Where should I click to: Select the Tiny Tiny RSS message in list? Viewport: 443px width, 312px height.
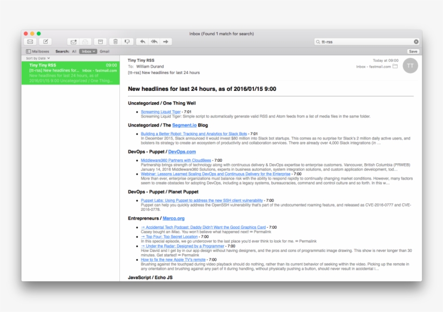tap(70, 73)
